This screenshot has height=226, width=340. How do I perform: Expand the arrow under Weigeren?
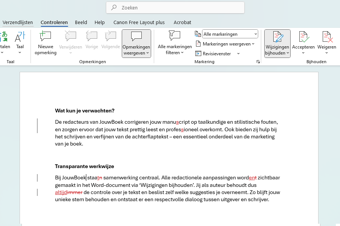326,53
